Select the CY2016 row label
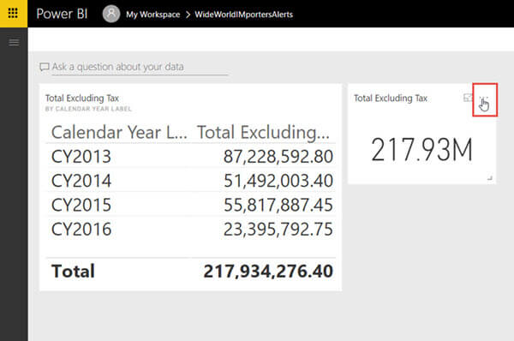Viewport: 514px width, 341px height. [x=81, y=229]
